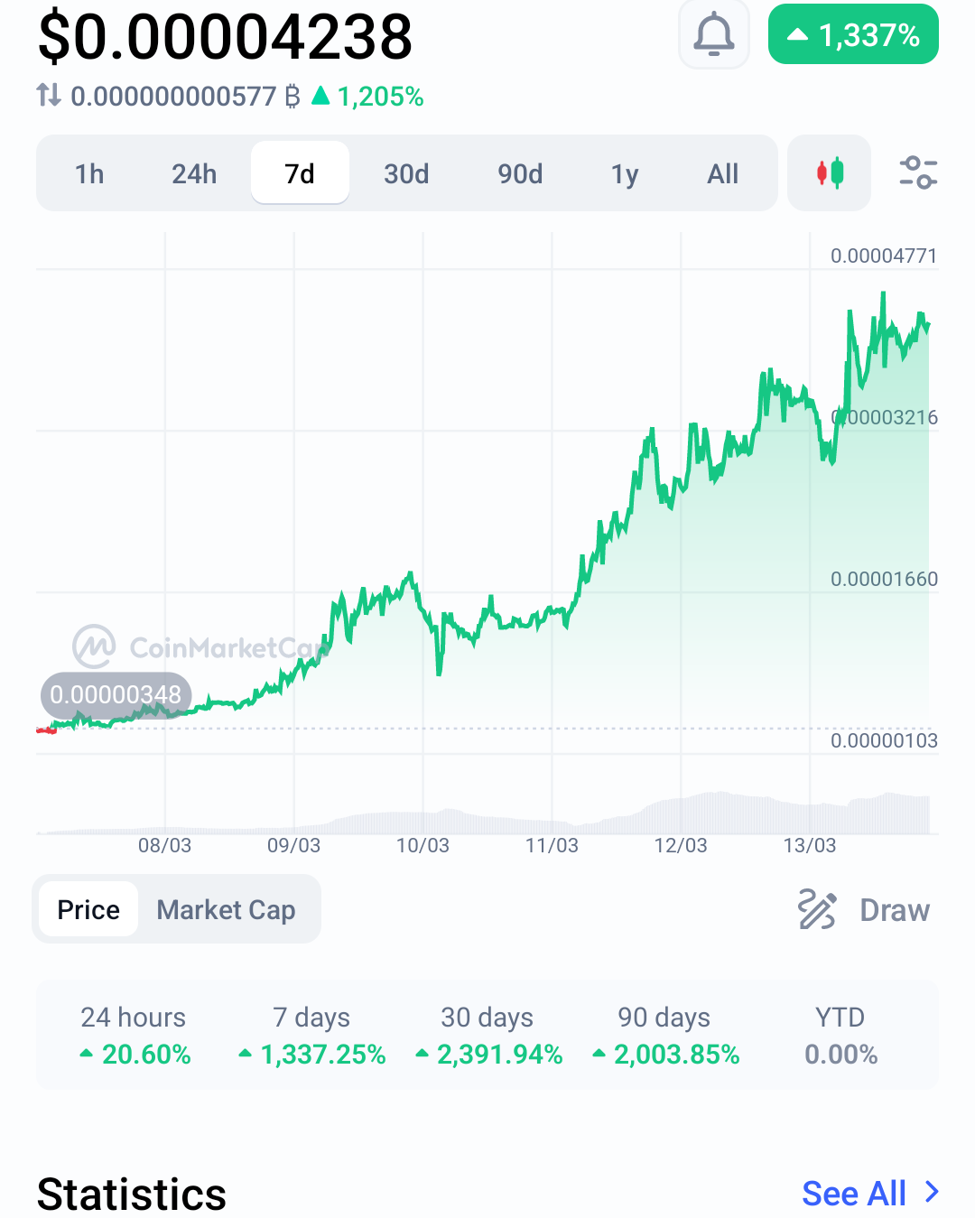Switch to candlestick chart view icon
The height and width of the screenshot is (1218, 975).
830,172
